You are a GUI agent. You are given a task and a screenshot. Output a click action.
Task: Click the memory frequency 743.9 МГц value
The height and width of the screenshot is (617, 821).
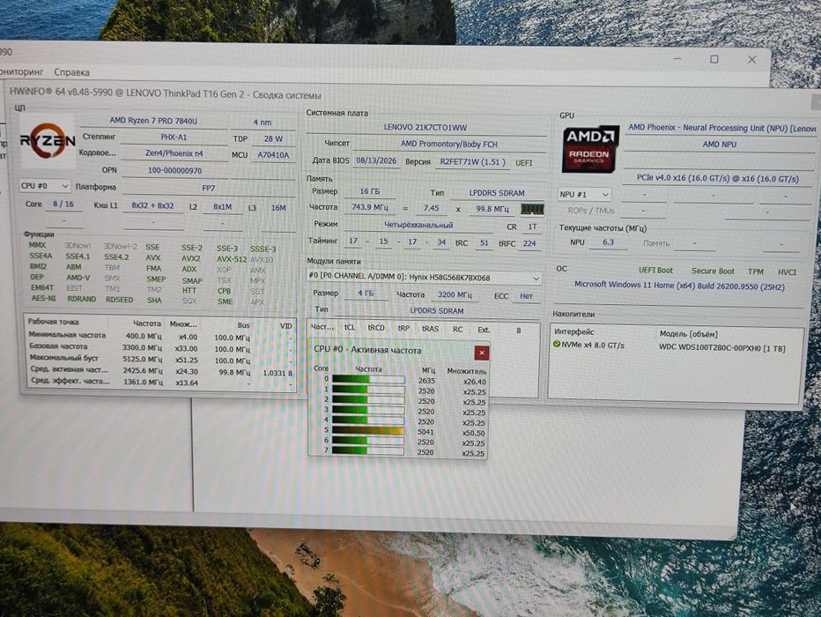[370, 207]
